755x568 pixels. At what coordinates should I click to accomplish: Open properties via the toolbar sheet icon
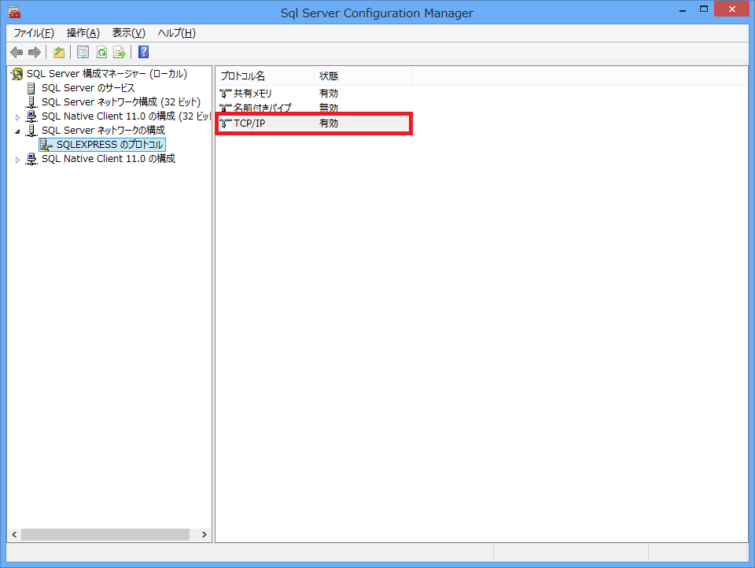(x=83, y=52)
